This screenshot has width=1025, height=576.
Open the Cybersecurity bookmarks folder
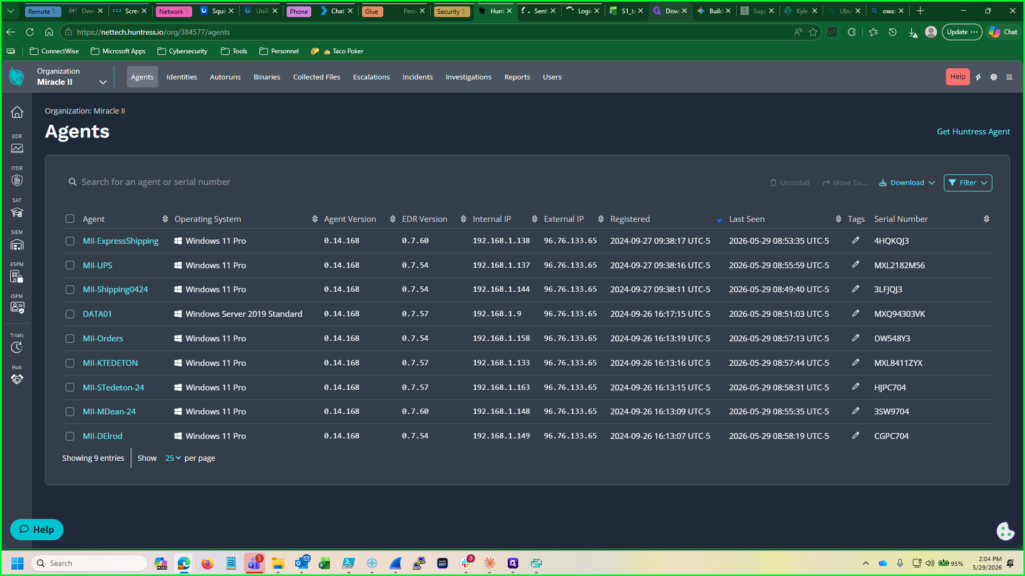(x=183, y=51)
